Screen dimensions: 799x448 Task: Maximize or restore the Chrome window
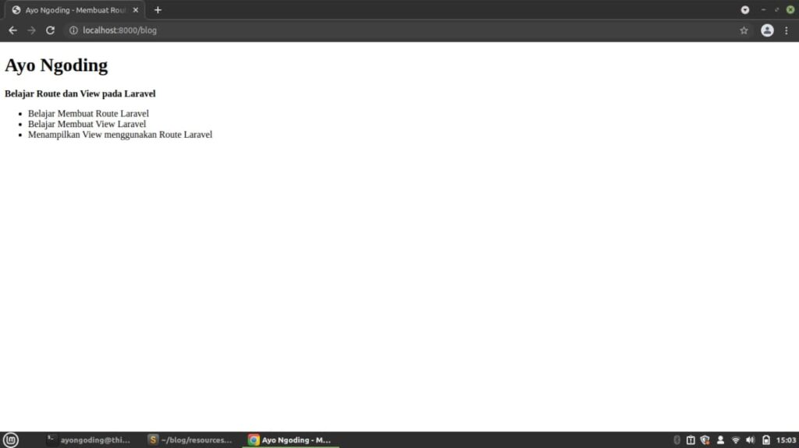776,9
